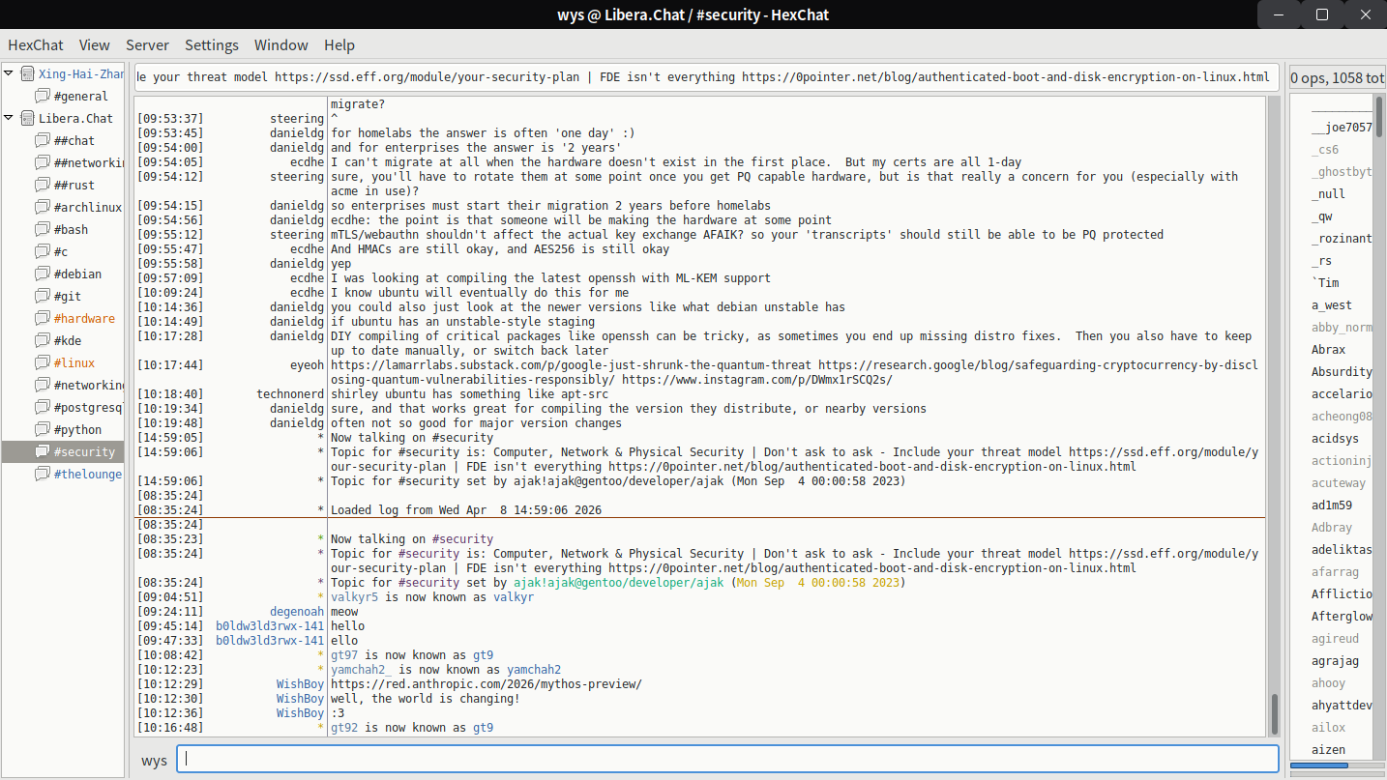Screen dimensions: 1387x780
Task: Open the HexChat menu
Action: (36, 44)
